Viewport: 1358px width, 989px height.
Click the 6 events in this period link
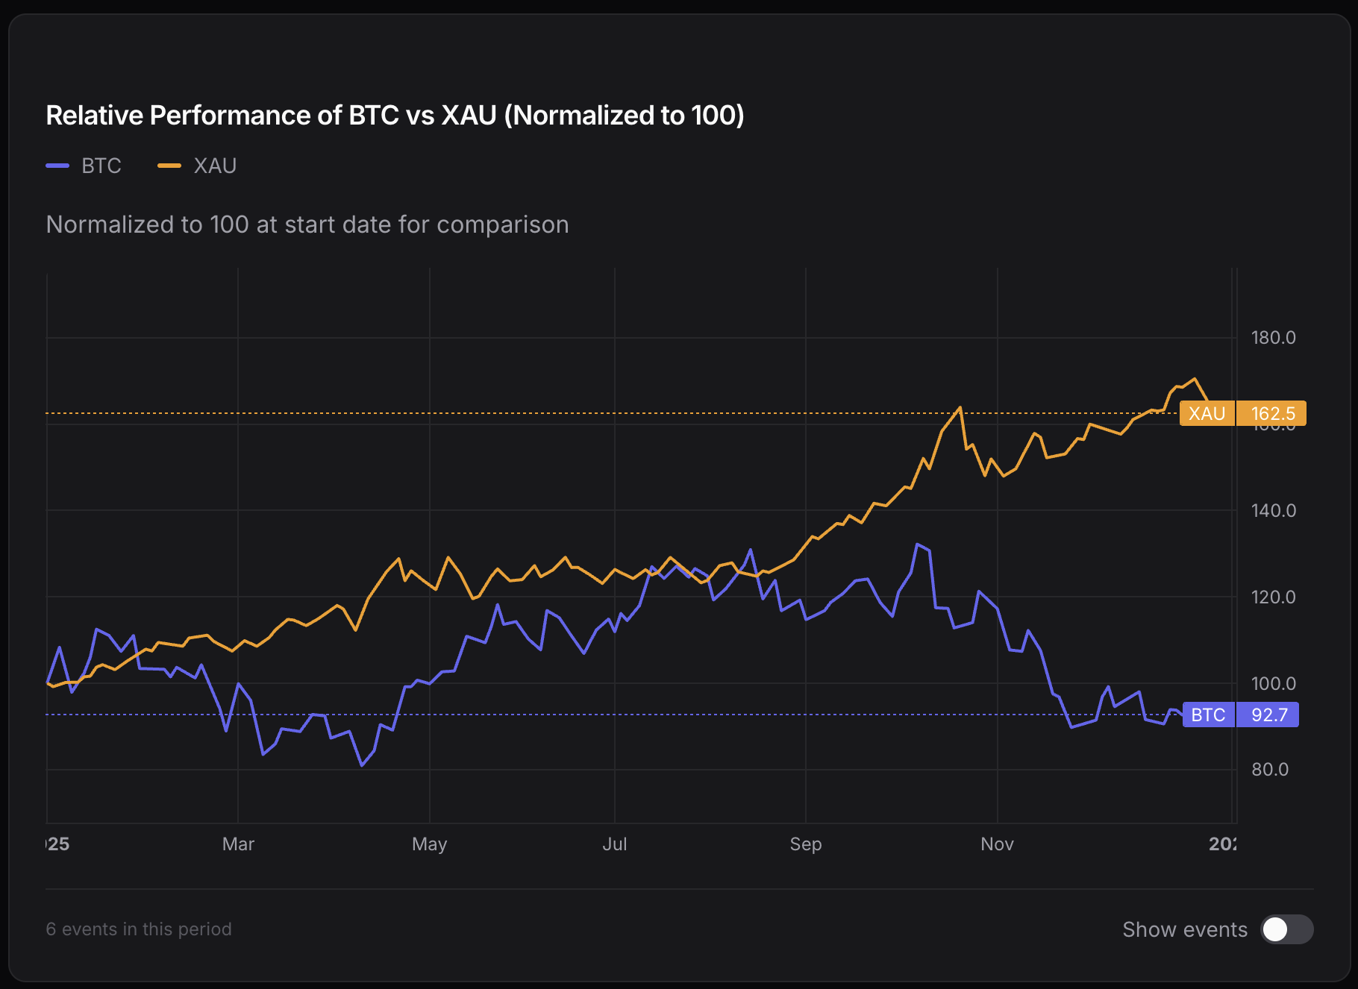tap(138, 929)
